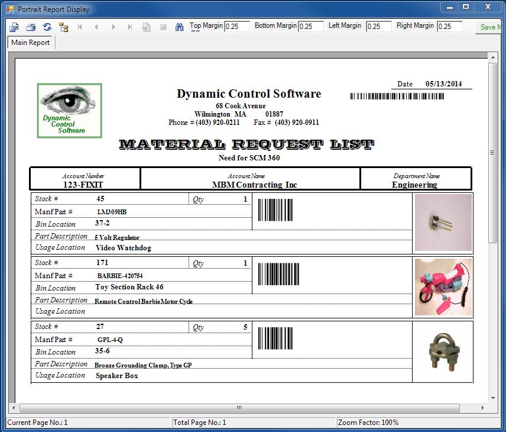
Task: Go to the next page arrow
Action: pos(113,27)
